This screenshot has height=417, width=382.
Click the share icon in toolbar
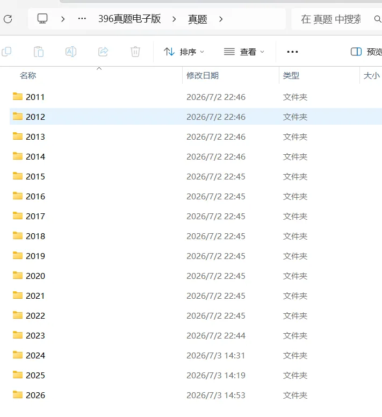(x=103, y=52)
